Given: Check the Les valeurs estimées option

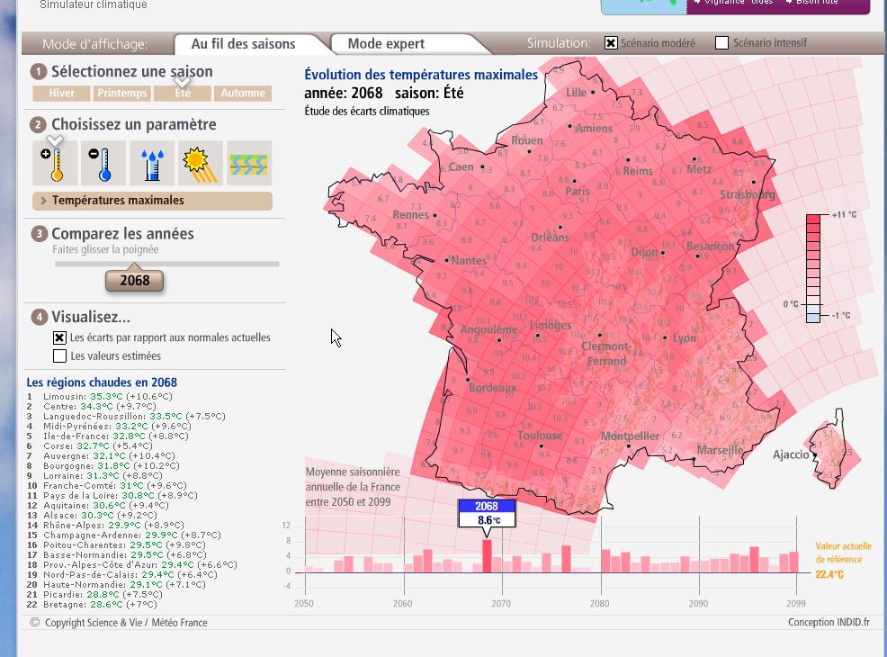Looking at the screenshot, I should pos(59,356).
